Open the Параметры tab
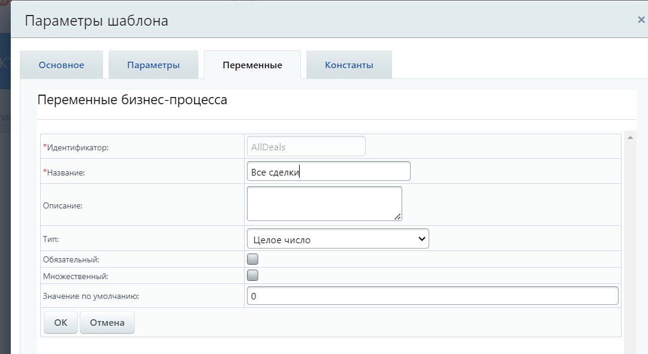 [x=153, y=65]
